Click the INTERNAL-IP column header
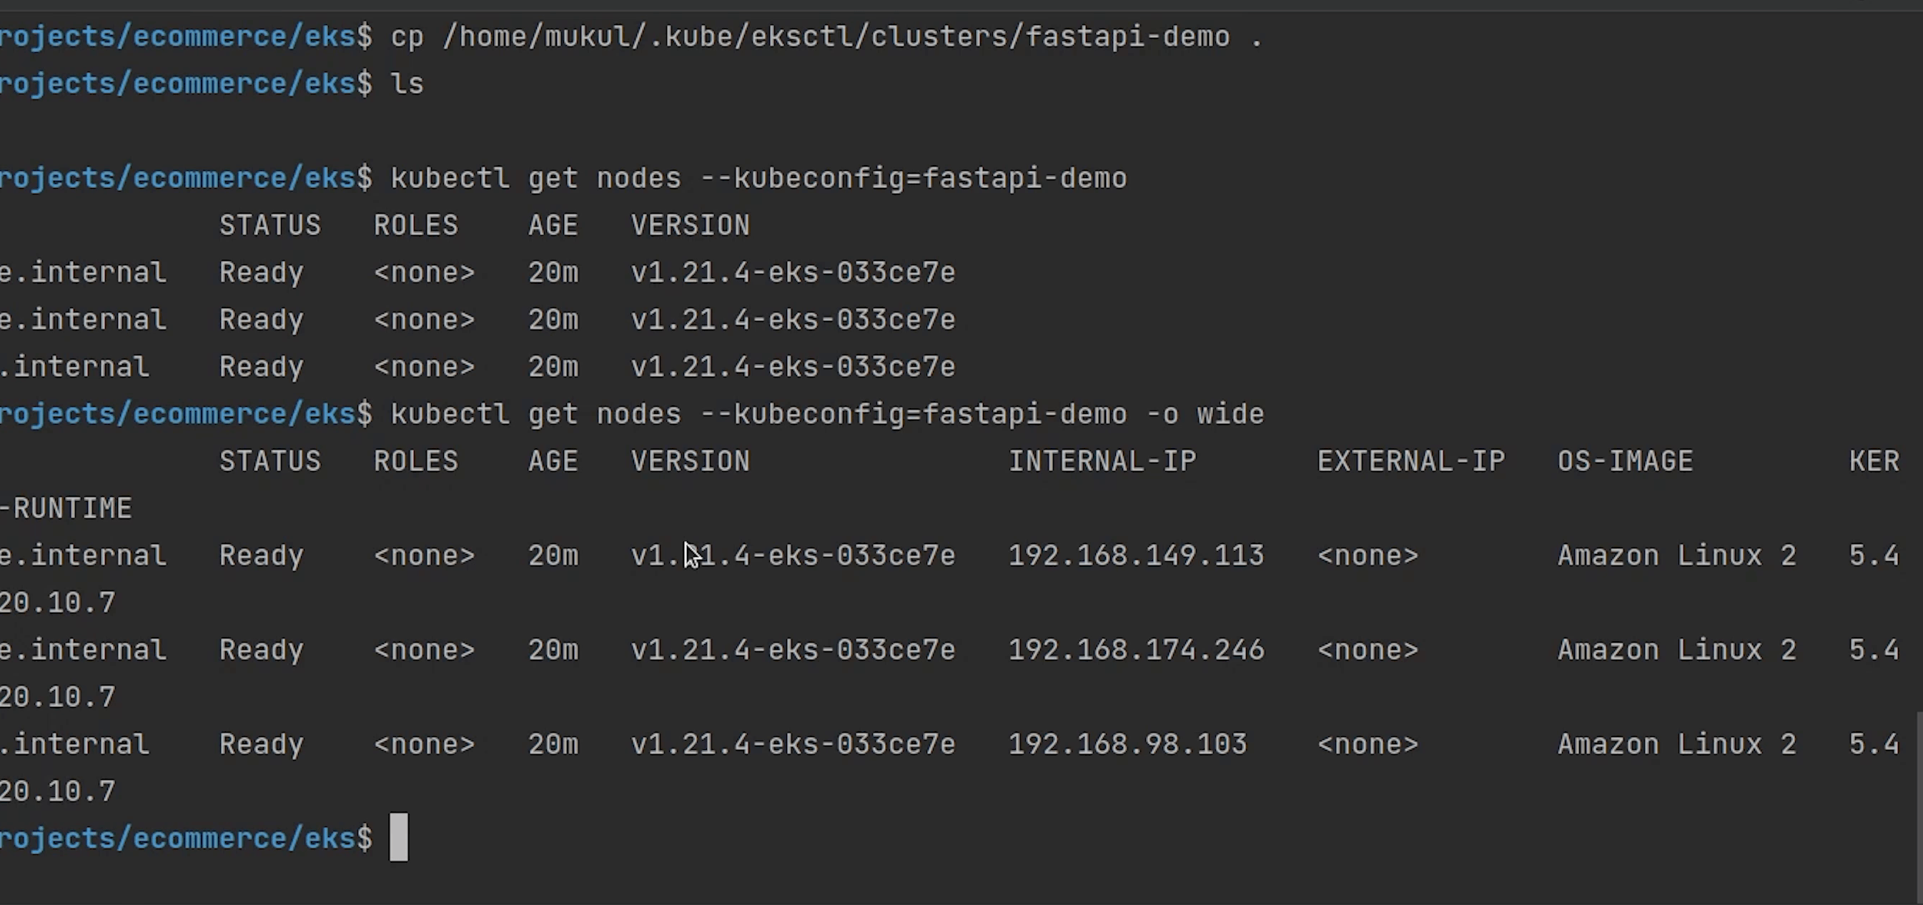 coord(1102,462)
